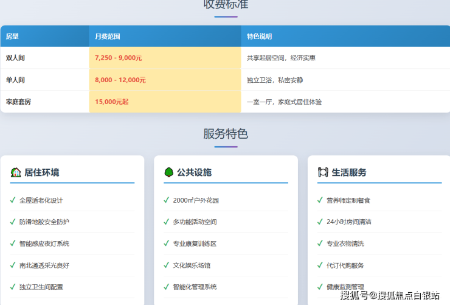Click the checkmark next to 2000㎡户外花园
This screenshot has width=450, height=305.
coord(167,200)
